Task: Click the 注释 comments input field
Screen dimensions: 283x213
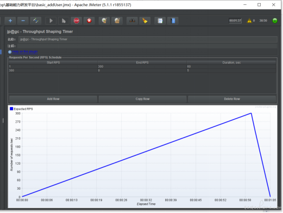Action: tap(147, 46)
